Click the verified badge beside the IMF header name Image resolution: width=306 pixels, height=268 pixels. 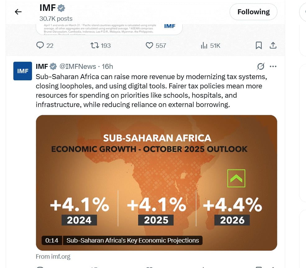click(x=62, y=8)
